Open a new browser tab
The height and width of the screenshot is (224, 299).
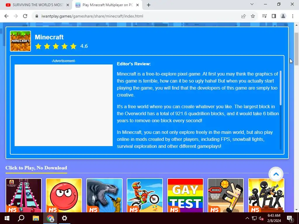(x=149, y=5)
